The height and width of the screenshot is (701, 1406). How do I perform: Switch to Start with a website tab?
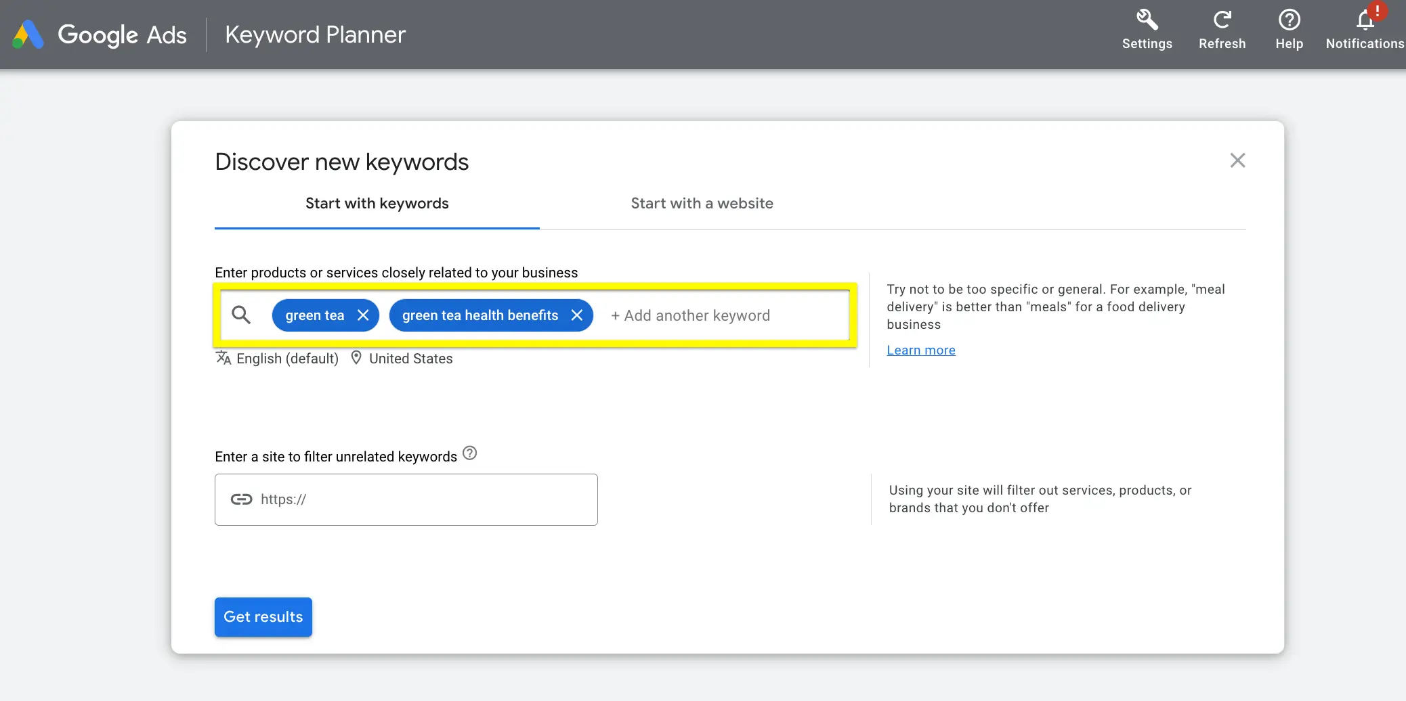click(x=702, y=204)
